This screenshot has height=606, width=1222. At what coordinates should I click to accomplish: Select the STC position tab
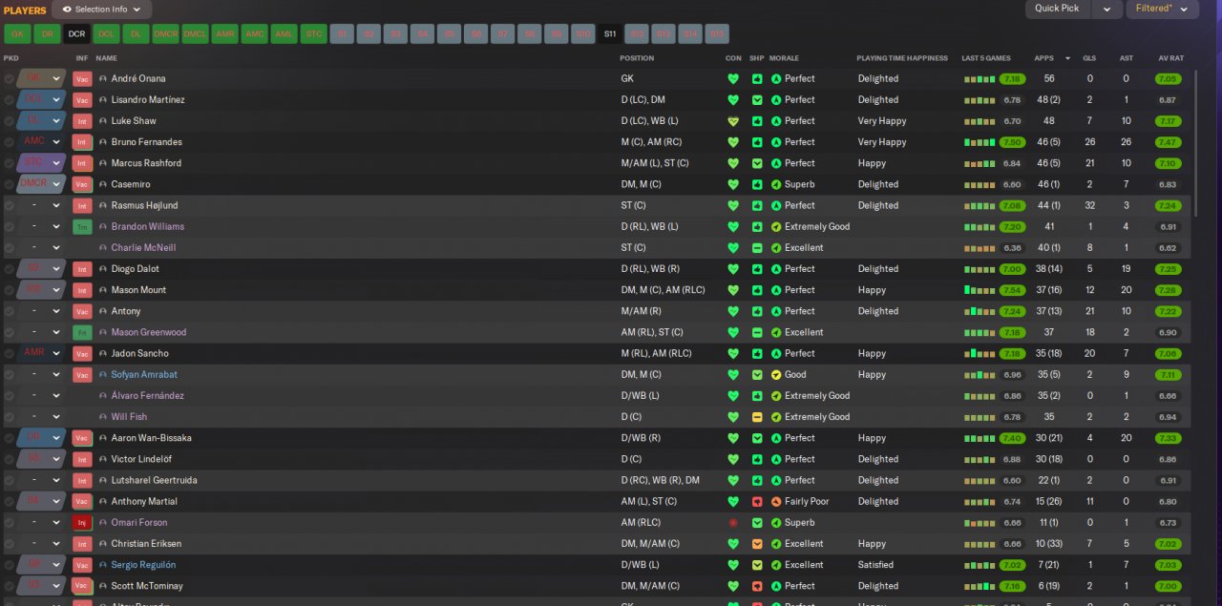[313, 33]
